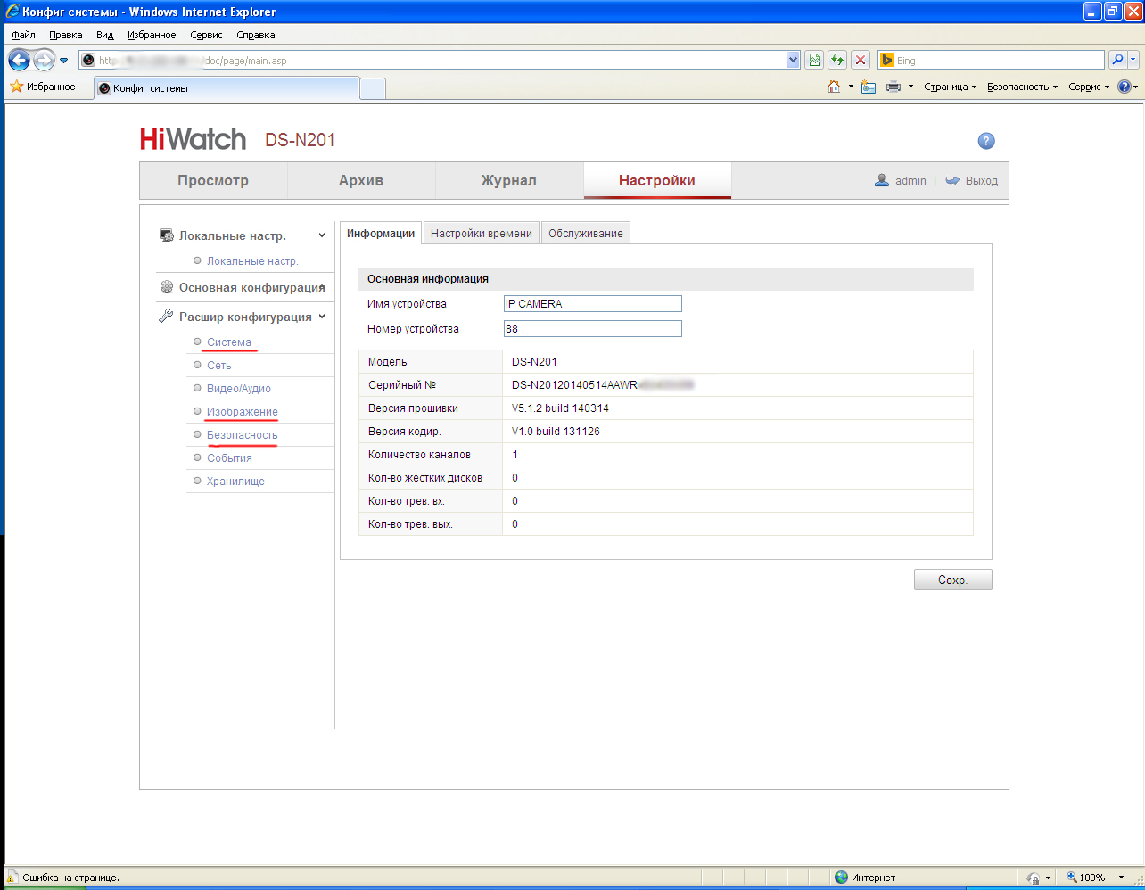Open the Home page icon in command bar
1145x890 pixels.
[x=834, y=87]
